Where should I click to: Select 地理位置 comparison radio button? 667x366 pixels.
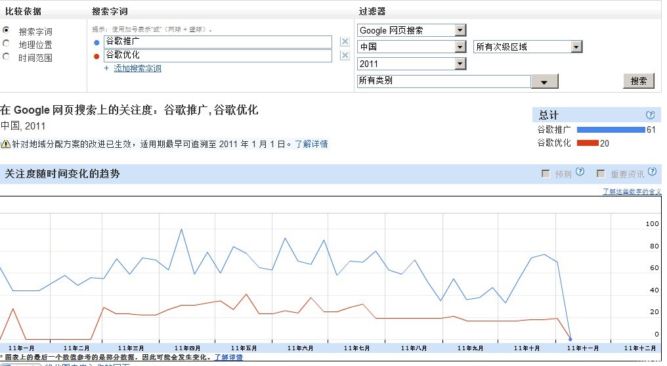pyautogui.click(x=6, y=43)
